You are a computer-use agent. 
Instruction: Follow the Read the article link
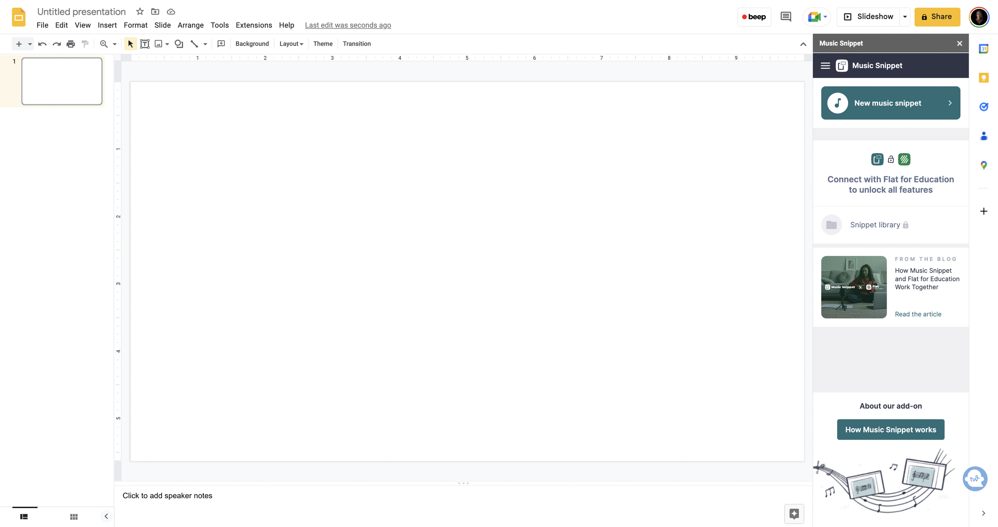pyautogui.click(x=918, y=314)
